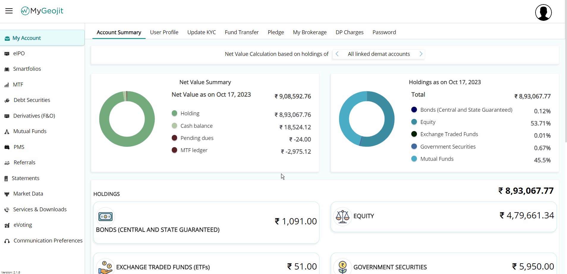Click the PMS sidebar icon
This screenshot has height=274, width=567.
[7, 147]
